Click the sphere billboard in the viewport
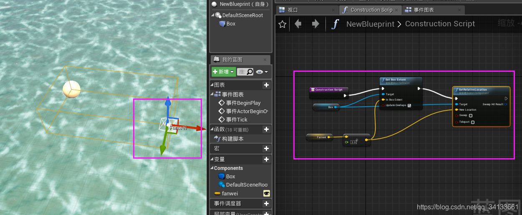This screenshot has height=215, width=522. 71,89
